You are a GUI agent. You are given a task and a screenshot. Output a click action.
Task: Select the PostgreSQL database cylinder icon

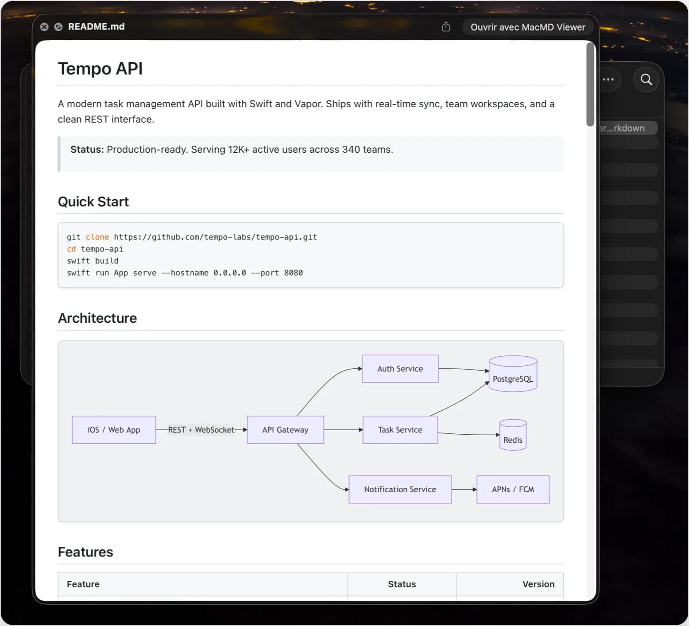click(513, 374)
